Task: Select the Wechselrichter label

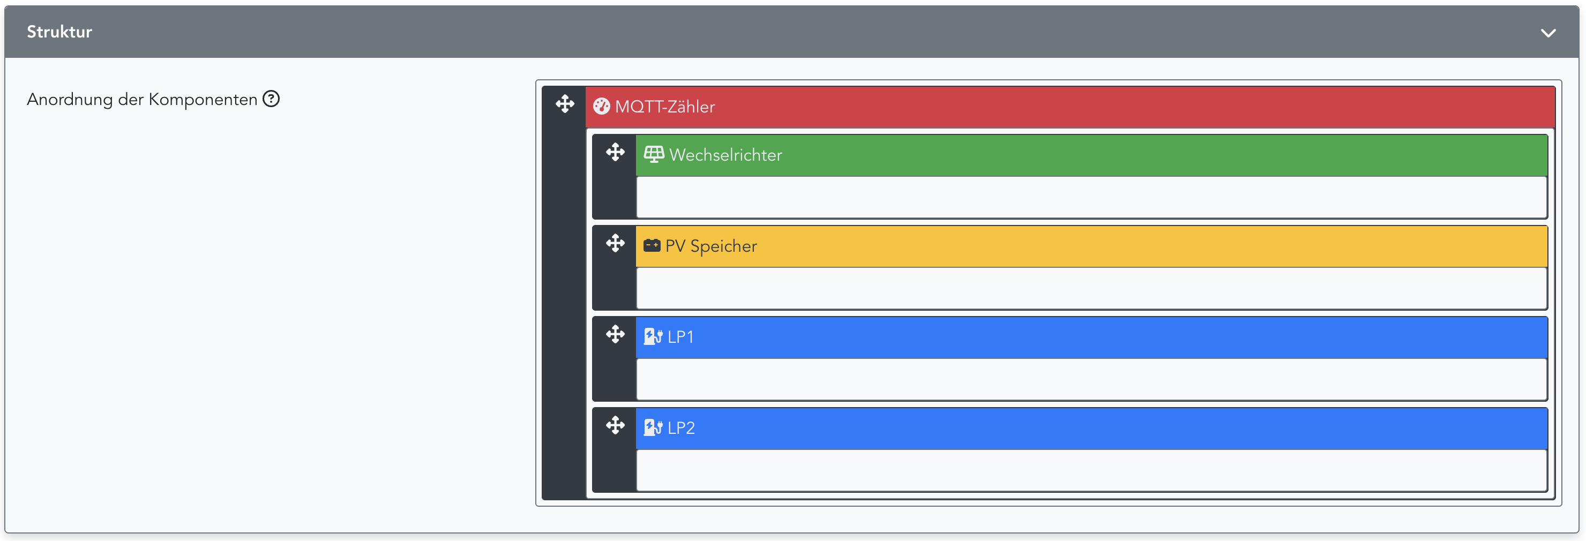Action: point(726,154)
